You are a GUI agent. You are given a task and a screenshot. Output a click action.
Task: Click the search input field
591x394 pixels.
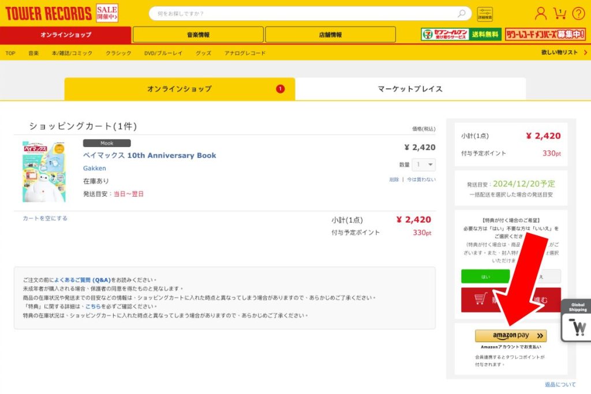[x=306, y=13]
